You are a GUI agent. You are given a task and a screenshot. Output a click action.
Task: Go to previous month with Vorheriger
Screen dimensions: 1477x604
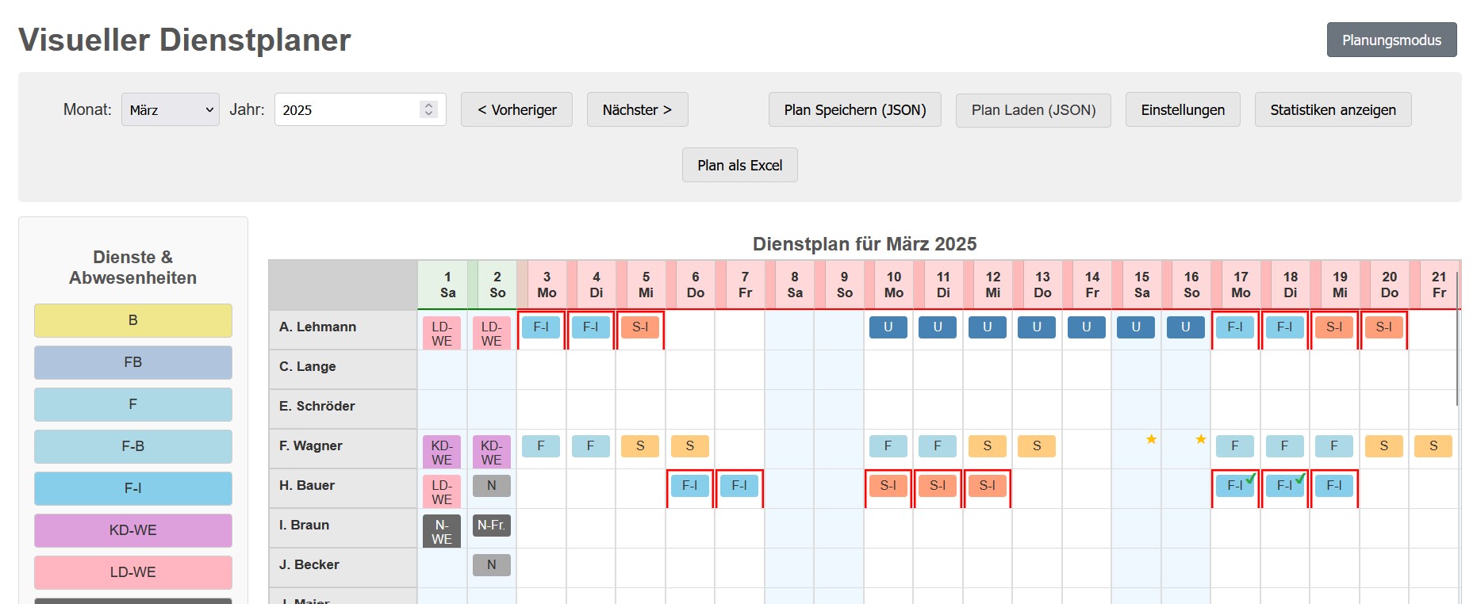coord(516,110)
